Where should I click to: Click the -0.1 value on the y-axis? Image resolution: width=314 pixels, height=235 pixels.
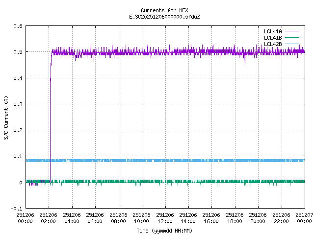pos(16,209)
